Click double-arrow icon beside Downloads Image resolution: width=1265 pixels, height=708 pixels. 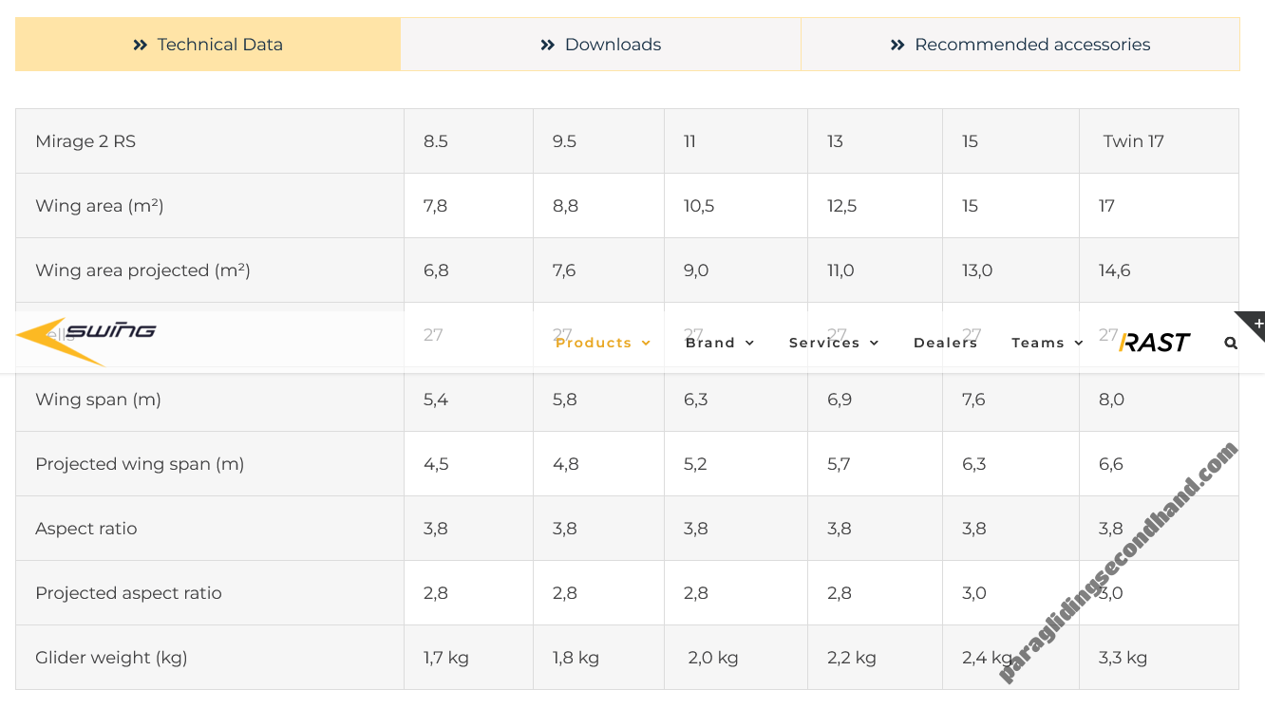tap(547, 45)
